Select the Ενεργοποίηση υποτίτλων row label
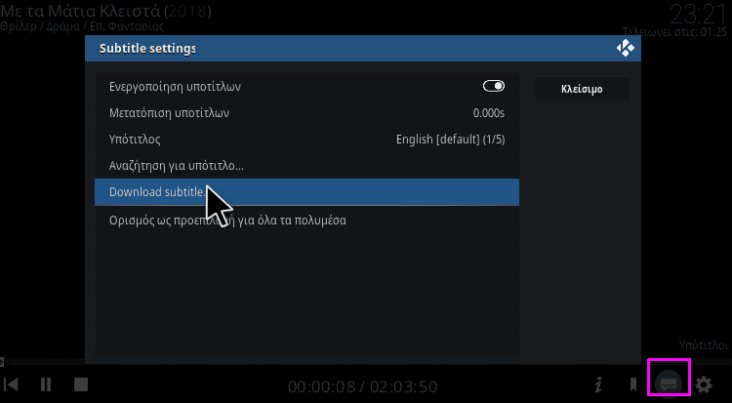Viewport: 732px width, 403px height. (175, 87)
